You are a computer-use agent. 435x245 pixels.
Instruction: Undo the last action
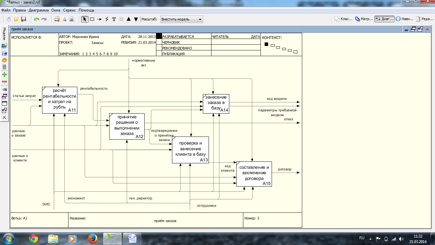pyautogui.click(x=37, y=19)
